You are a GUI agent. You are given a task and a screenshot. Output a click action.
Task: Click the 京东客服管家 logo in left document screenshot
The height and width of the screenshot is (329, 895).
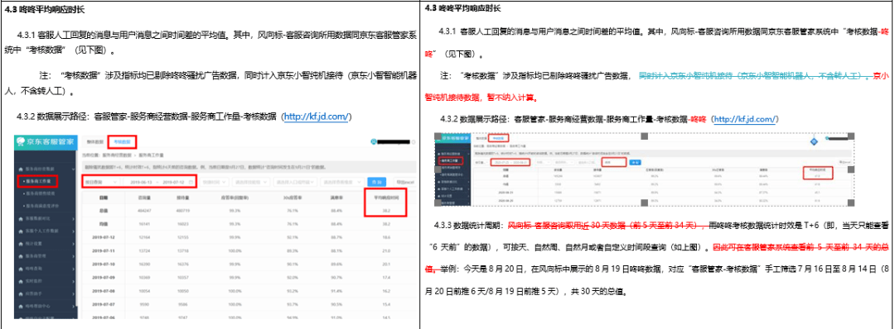tap(45, 141)
